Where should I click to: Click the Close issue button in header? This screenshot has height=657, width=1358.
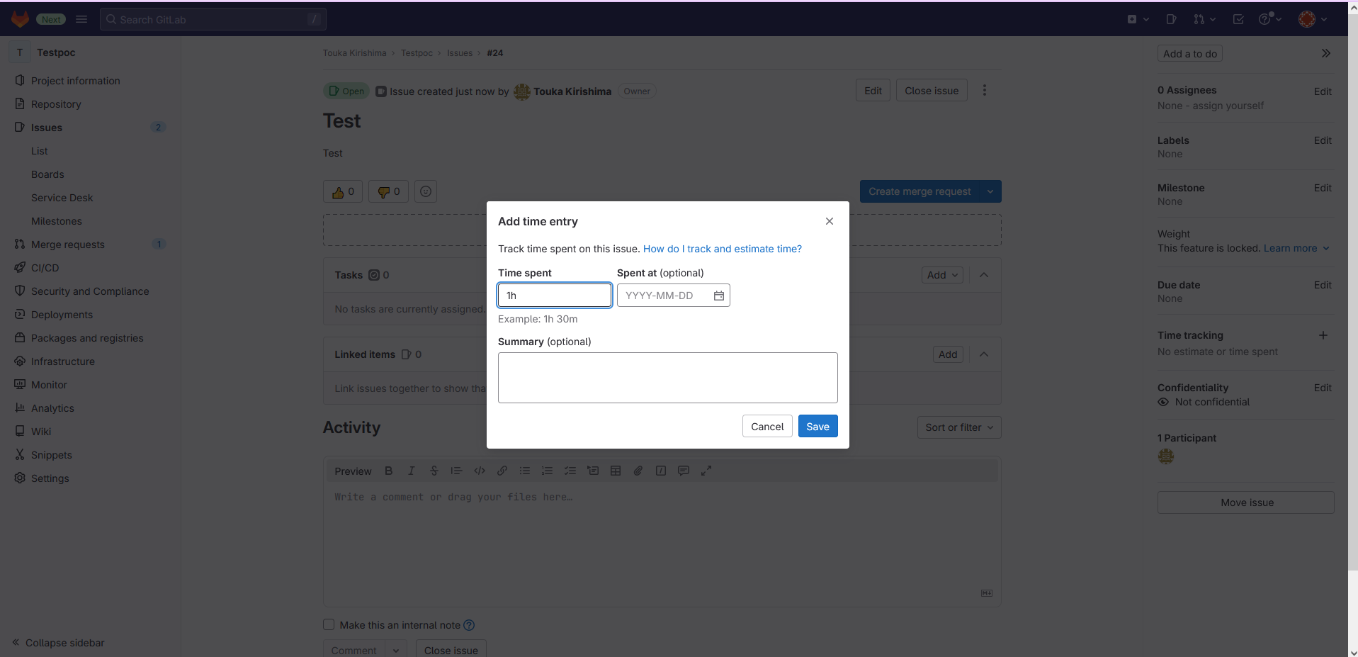tap(932, 91)
